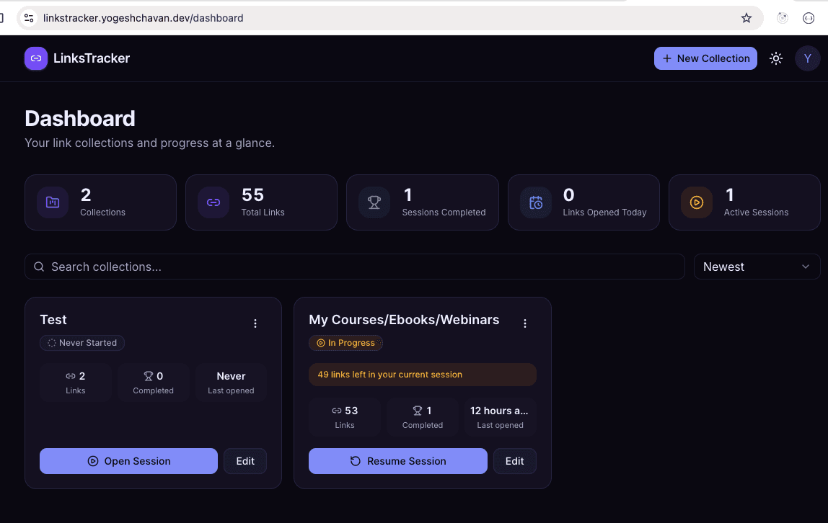The width and height of the screenshot is (828, 523).
Task: Click the Sessions Completed trophy icon
Action: [x=374, y=202]
